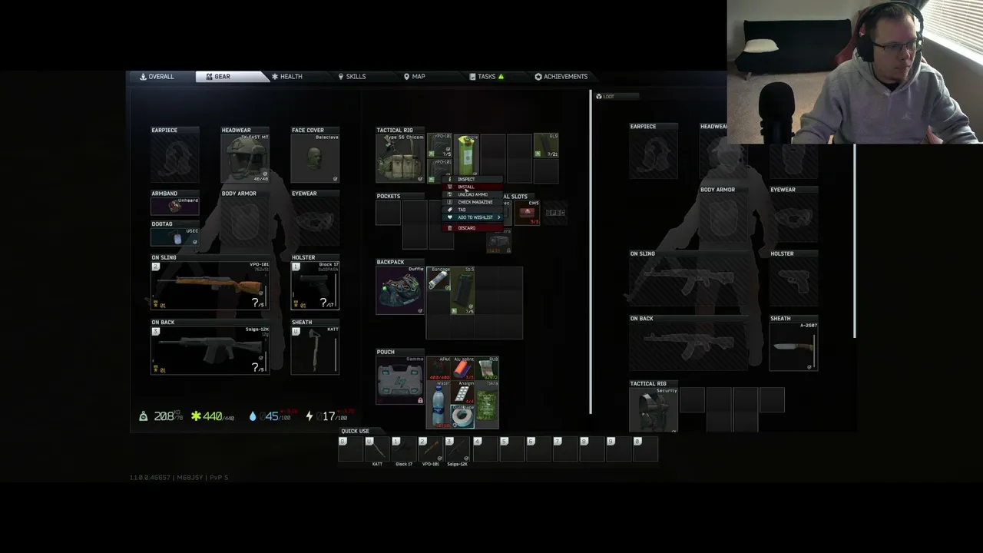Click the carry weight indicator
Image resolution: width=983 pixels, height=553 pixels.
point(160,416)
